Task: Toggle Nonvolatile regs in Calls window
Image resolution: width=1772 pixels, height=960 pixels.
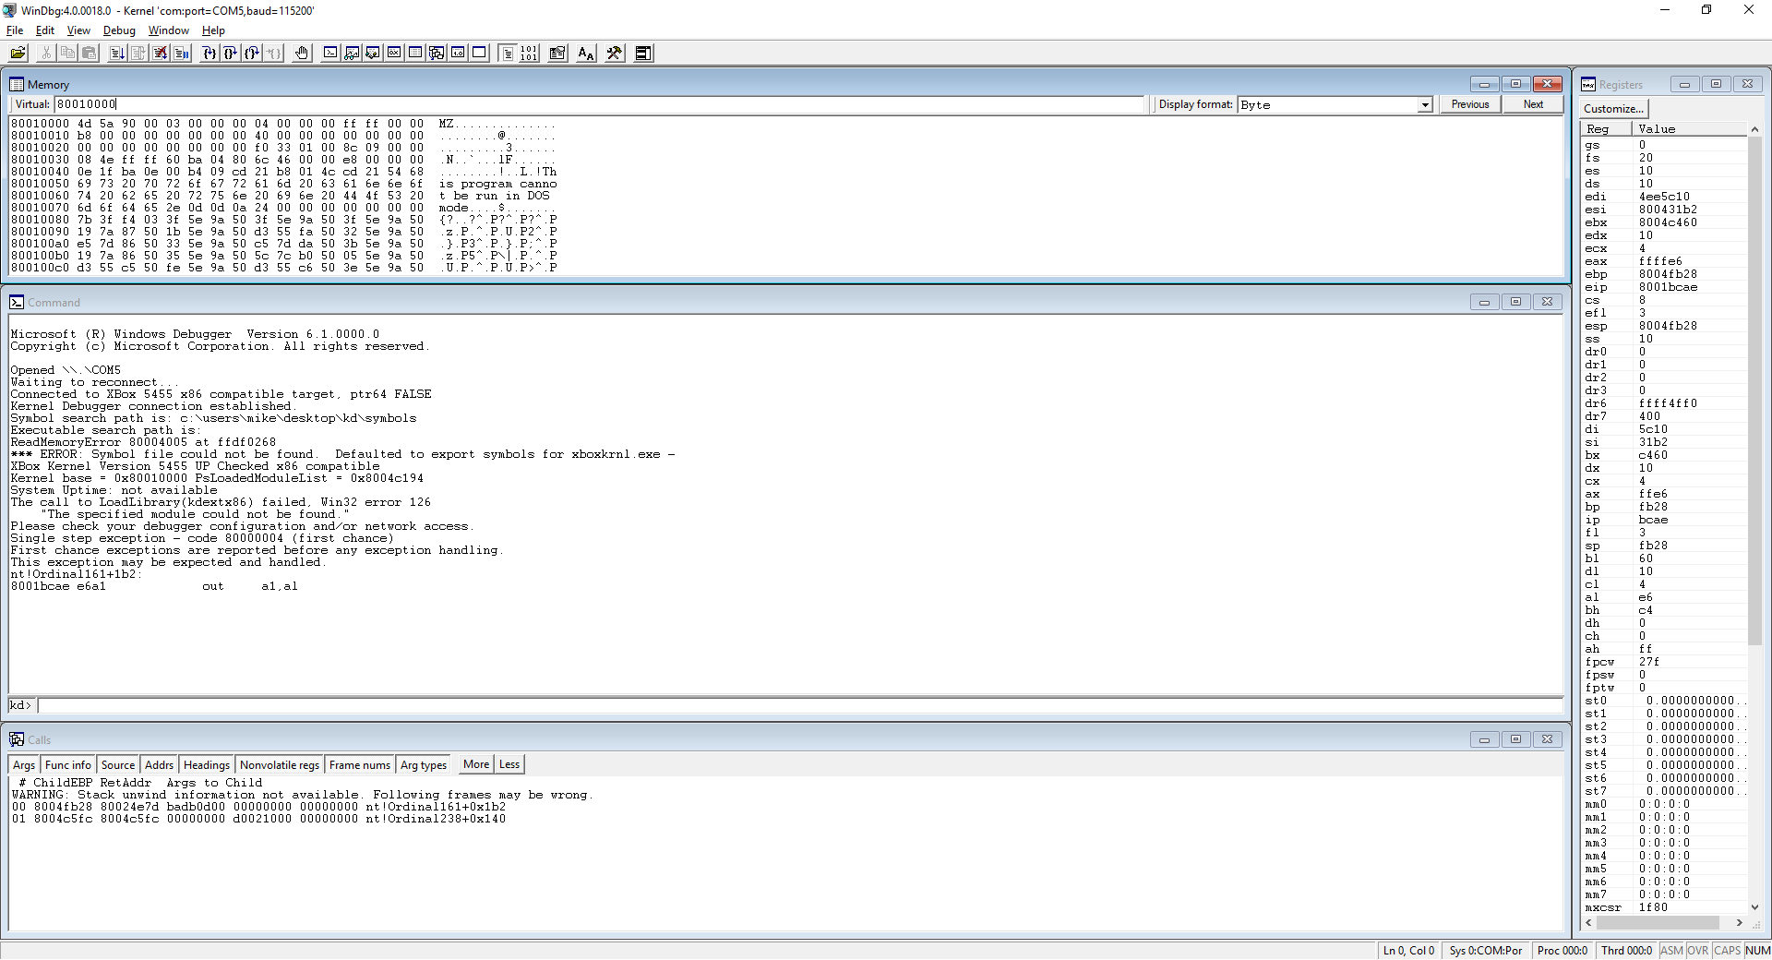Action: (280, 764)
